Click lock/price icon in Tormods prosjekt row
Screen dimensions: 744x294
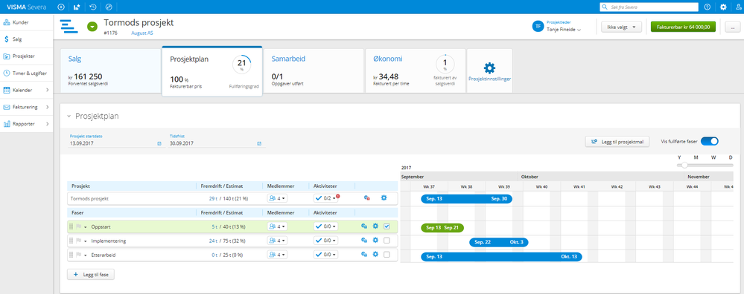366,198
